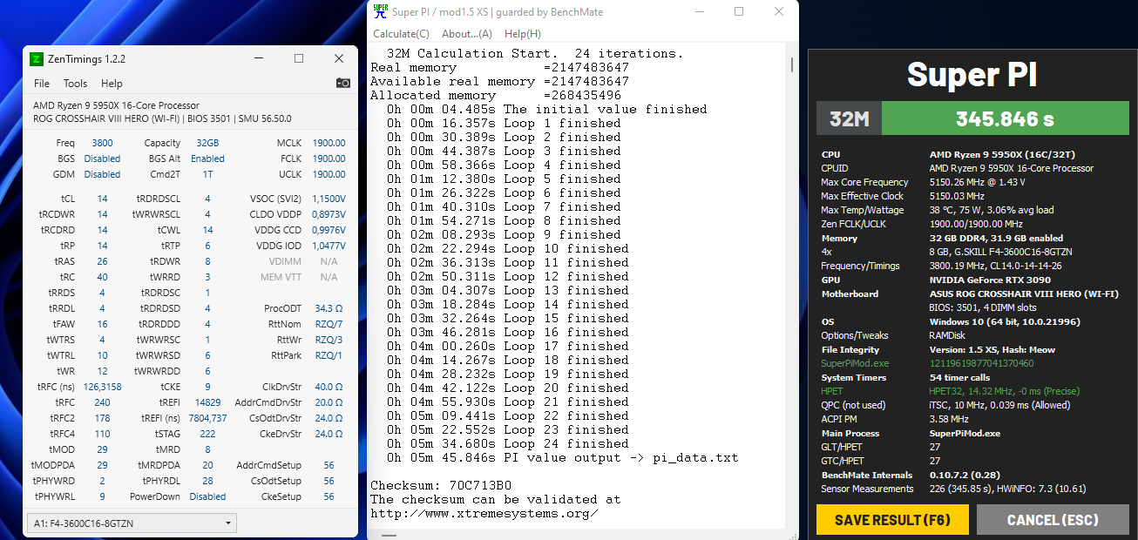This screenshot has height=540, width=1138.
Task: Minimize the ZenTimings window
Action: [x=259, y=58]
